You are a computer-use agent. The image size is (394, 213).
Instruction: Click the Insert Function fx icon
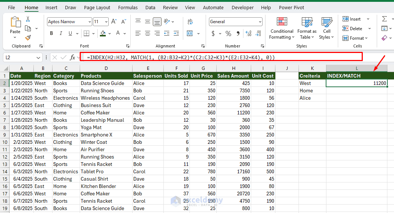click(x=72, y=57)
